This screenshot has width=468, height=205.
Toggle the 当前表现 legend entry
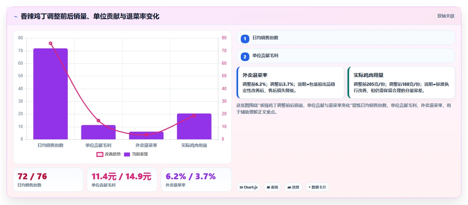pos(136,154)
